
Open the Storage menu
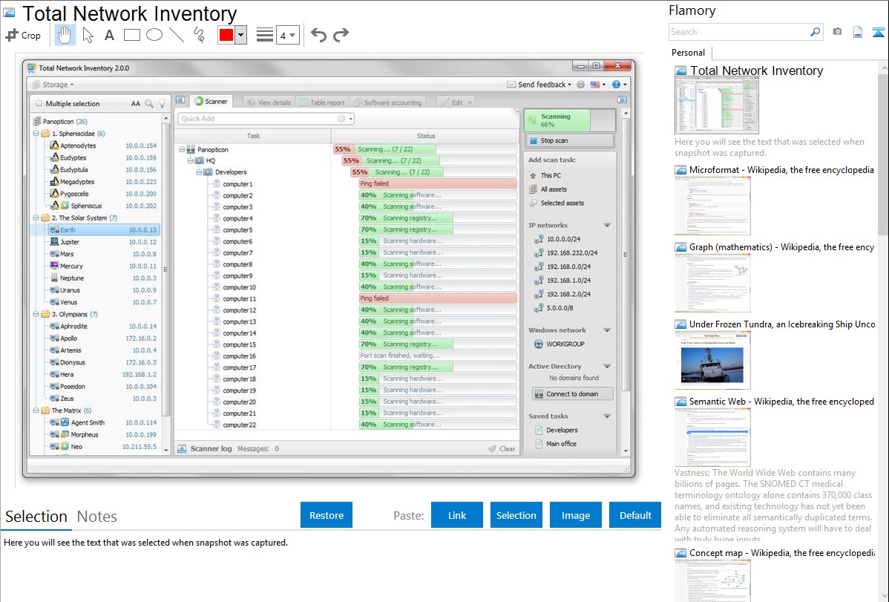(54, 85)
